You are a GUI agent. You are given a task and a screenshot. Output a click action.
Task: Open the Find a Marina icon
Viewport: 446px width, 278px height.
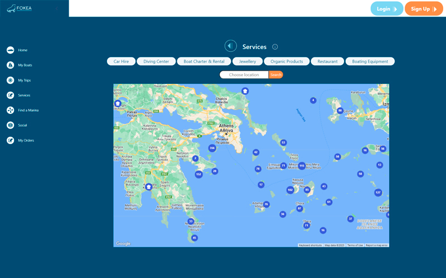point(10,110)
